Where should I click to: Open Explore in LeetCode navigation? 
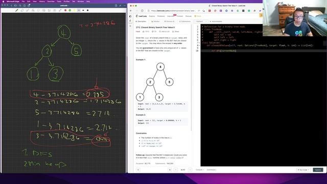click(152, 16)
